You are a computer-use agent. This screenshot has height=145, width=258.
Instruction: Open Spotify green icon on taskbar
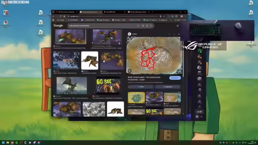pyautogui.click(x=17, y=143)
